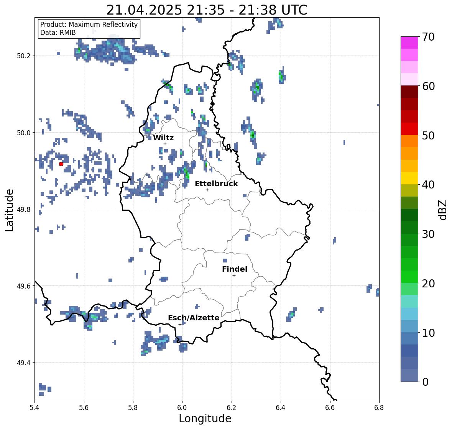
Task: Click the 49.8 latitude tick label
Action: (x=24, y=209)
